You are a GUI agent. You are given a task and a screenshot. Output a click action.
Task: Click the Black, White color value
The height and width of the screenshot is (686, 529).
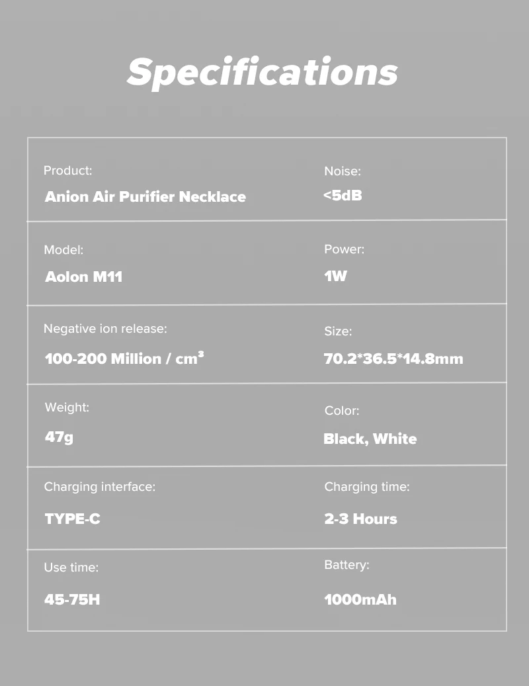click(x=370, y=439)
